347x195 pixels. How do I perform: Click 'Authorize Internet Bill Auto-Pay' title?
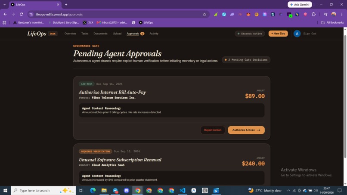(x=112, y=92)
